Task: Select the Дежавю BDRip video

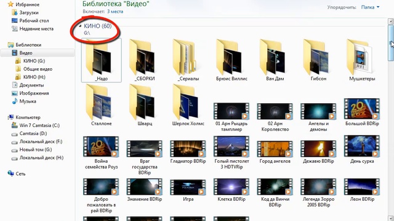Action: [x=319, y=152]
